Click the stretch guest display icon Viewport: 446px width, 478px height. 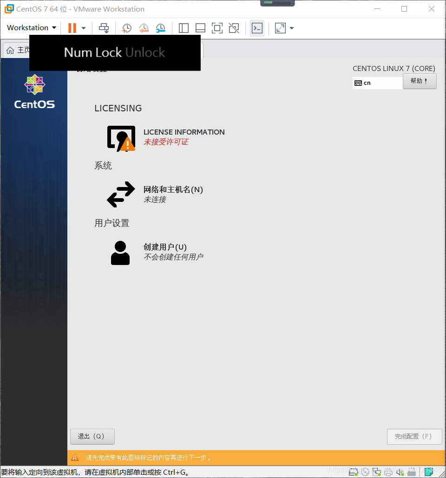[x=280, y=28]
